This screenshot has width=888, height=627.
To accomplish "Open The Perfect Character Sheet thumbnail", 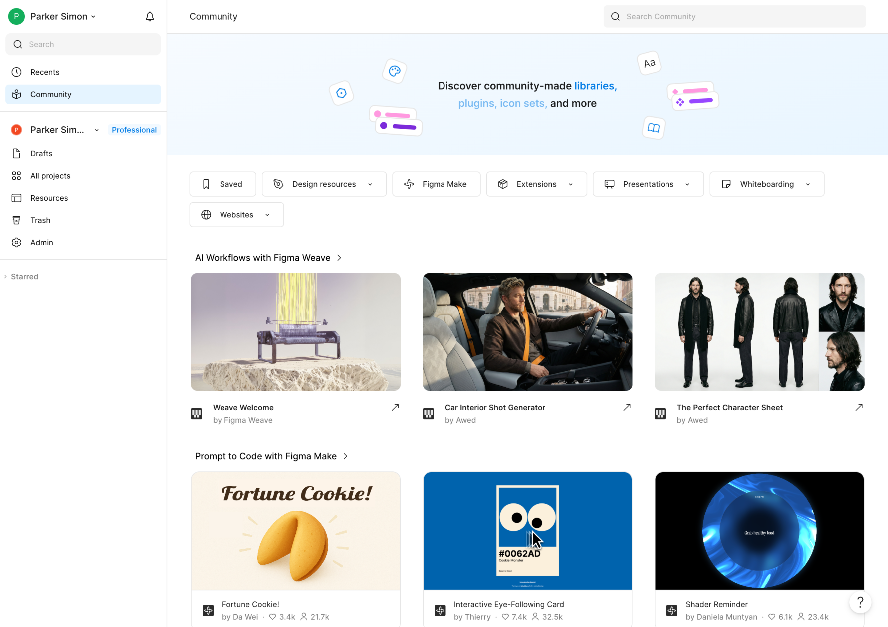I will point(759,332).
